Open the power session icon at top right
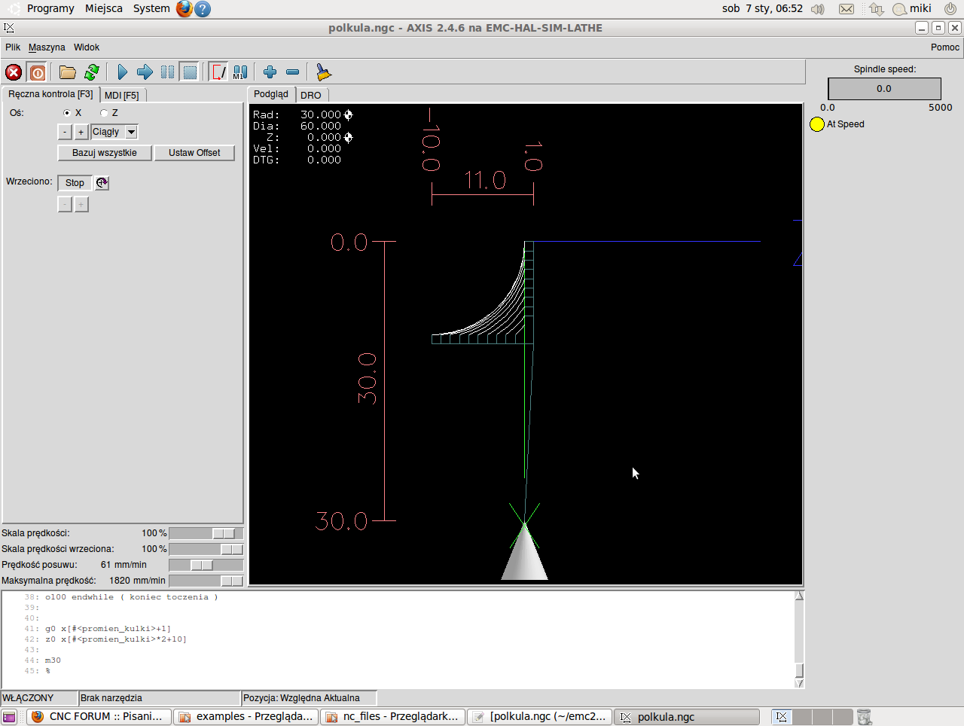Screen dimensions: 964x726 click(950, 9)
